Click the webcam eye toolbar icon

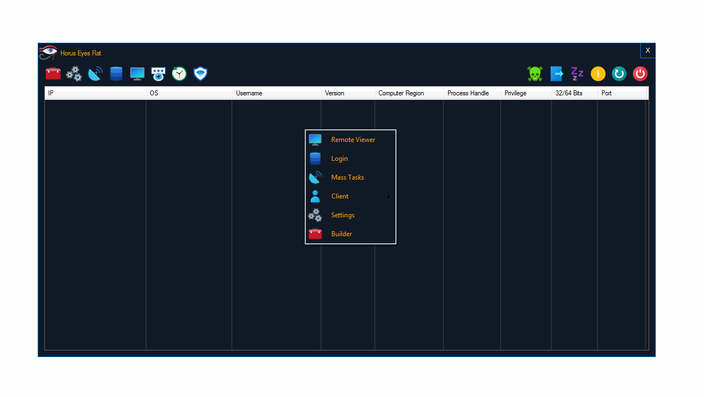(x=158, y=74)
